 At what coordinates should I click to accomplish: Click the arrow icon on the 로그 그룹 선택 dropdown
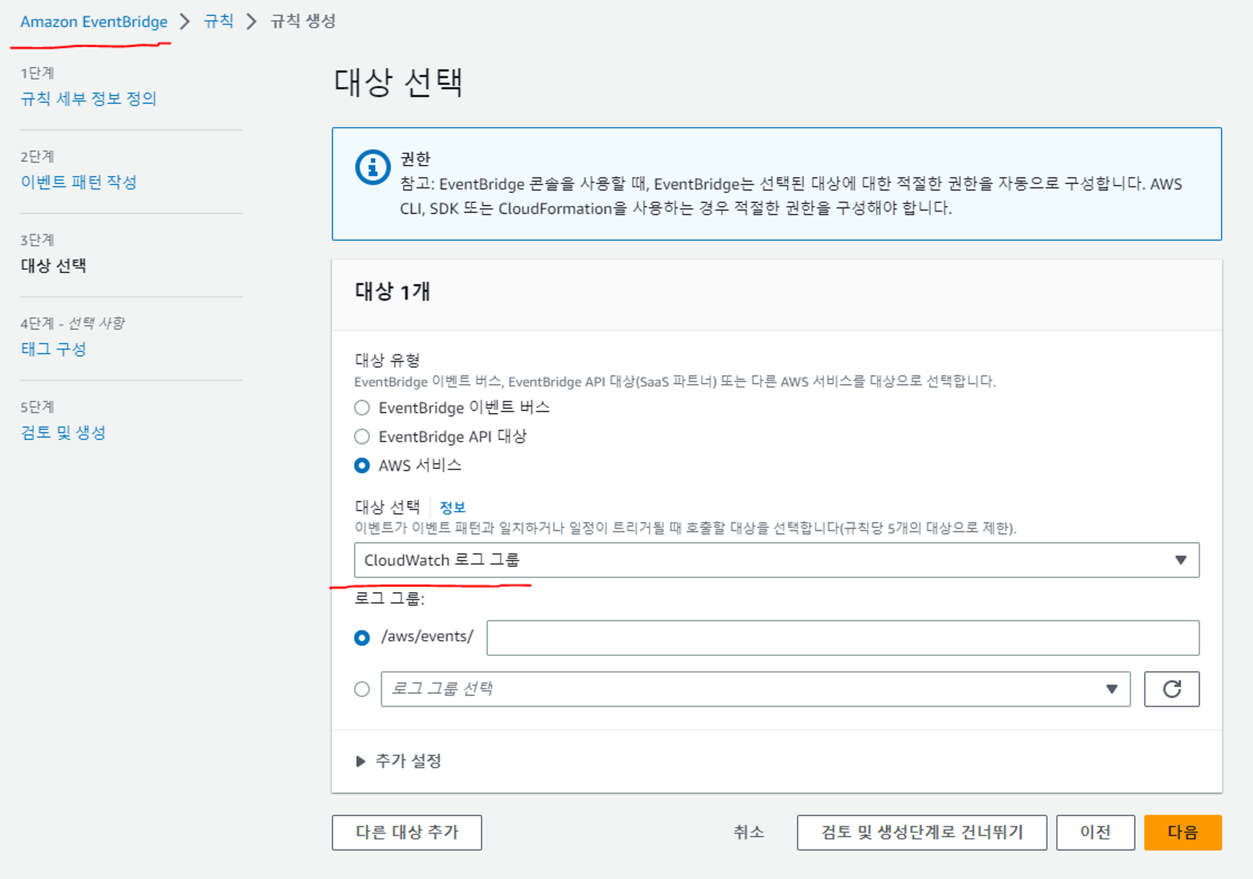click(1111, 689)
